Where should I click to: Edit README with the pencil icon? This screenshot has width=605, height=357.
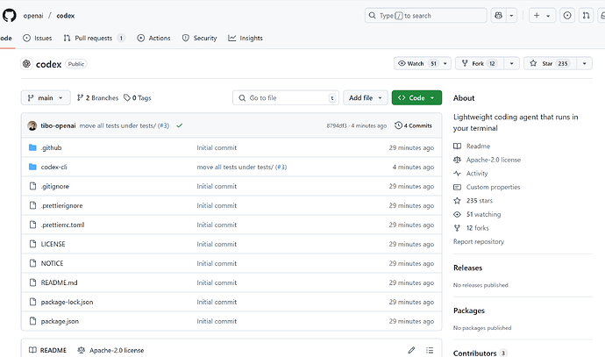411,350
